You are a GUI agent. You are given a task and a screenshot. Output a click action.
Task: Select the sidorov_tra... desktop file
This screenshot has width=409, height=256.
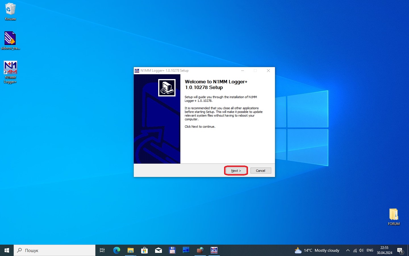[x=11, y=41]
